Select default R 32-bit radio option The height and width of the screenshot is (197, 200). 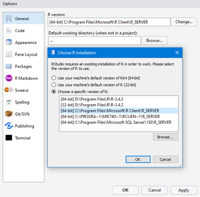pos(54,85)
